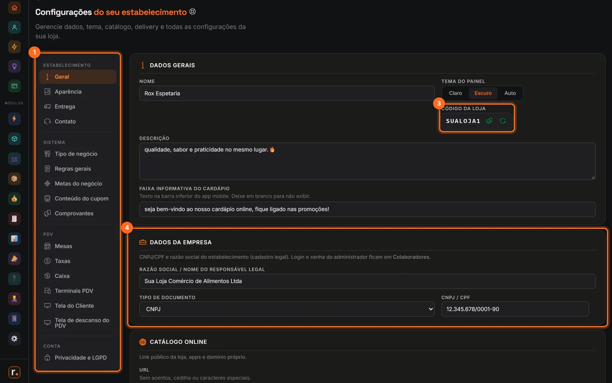This screenshot has width=612, height=383.
Task: Click the SUALOJA1 store code text
Action: tap(463, 121)
